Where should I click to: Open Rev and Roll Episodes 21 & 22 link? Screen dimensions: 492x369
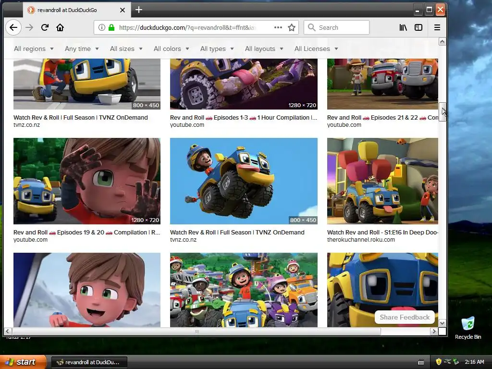click(382, 117)
